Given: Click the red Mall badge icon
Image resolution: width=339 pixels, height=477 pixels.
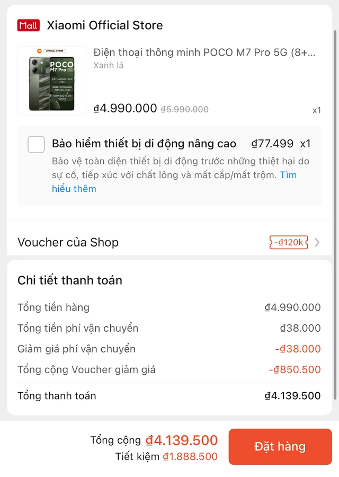Looking at the screenshot, I should (x=28, y=25).
